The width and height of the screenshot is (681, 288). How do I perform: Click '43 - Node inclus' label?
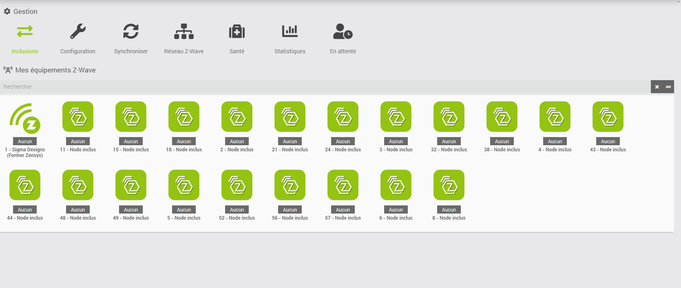click(x=608, y=150)
